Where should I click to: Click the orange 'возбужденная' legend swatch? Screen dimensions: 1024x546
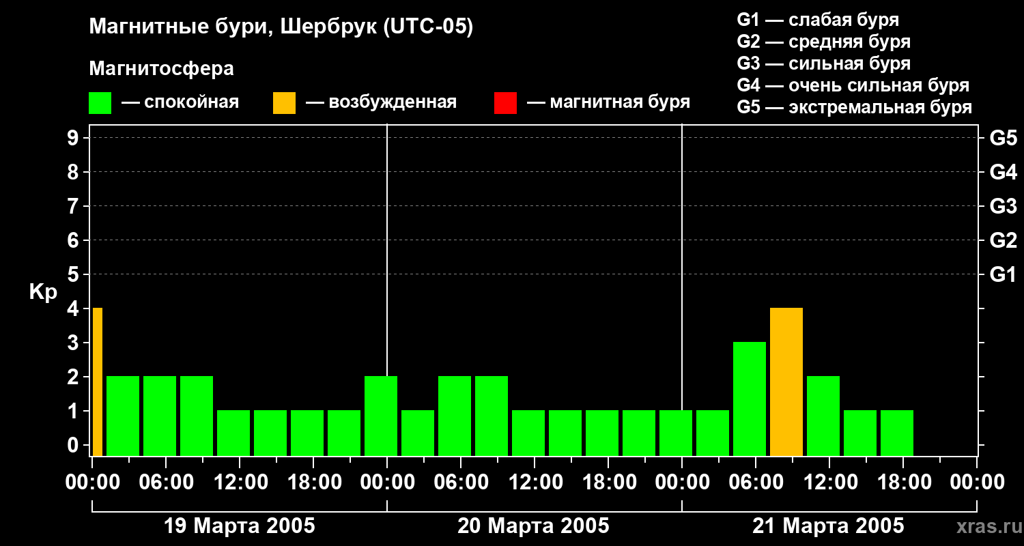(284, 103)
